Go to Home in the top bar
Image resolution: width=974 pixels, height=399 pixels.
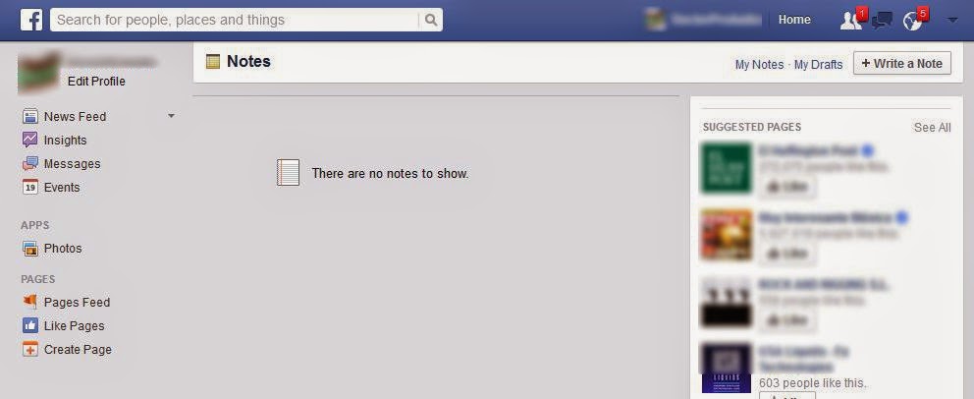[794, 20]
